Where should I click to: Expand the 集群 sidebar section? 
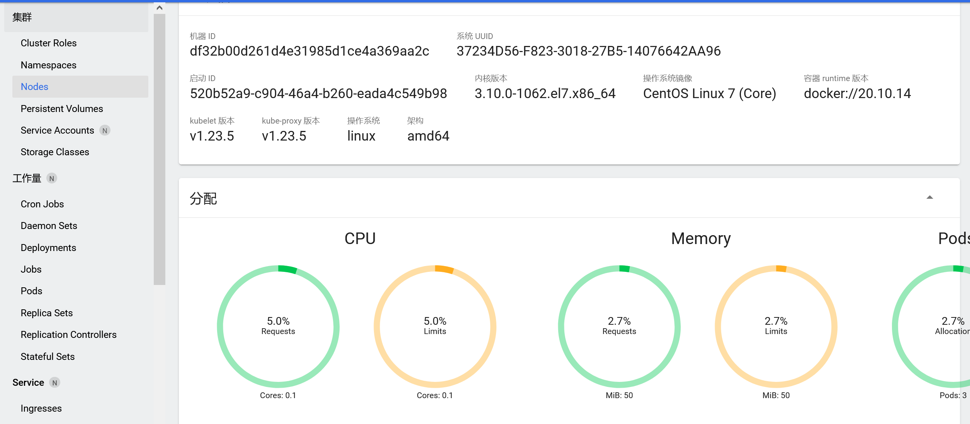(22, 17)
